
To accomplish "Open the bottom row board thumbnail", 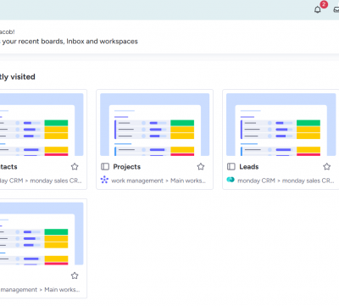I will click(x=42, y=234).
